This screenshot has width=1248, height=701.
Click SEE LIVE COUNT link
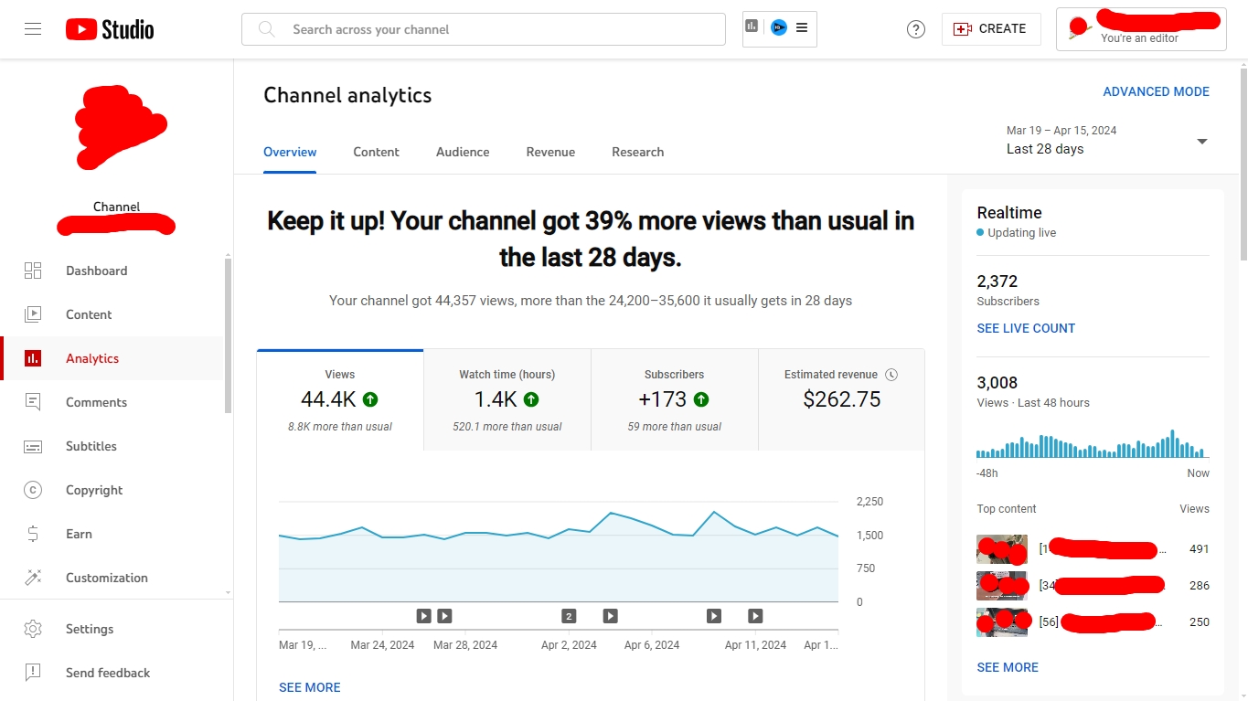1026,328
